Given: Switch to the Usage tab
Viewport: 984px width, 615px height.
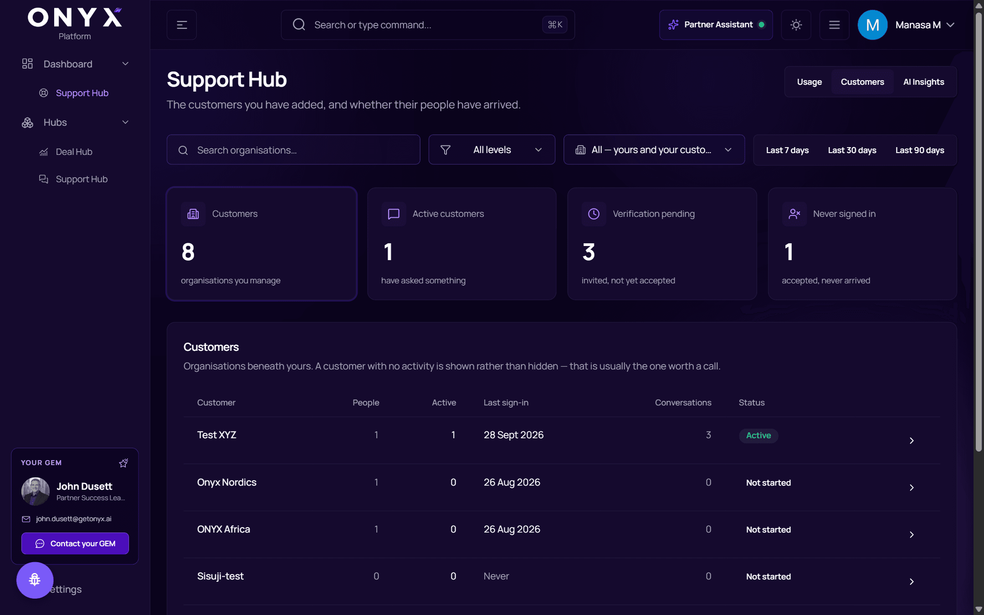Looking at the screenshot, I should (x=809, y=82).
